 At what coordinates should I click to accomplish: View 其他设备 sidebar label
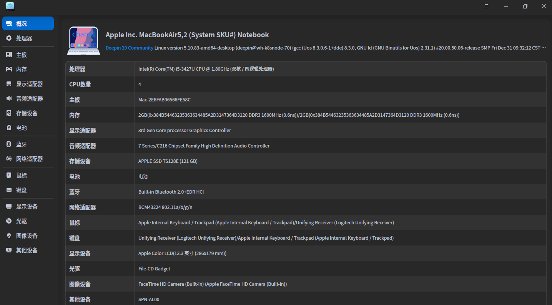point(27,250)
